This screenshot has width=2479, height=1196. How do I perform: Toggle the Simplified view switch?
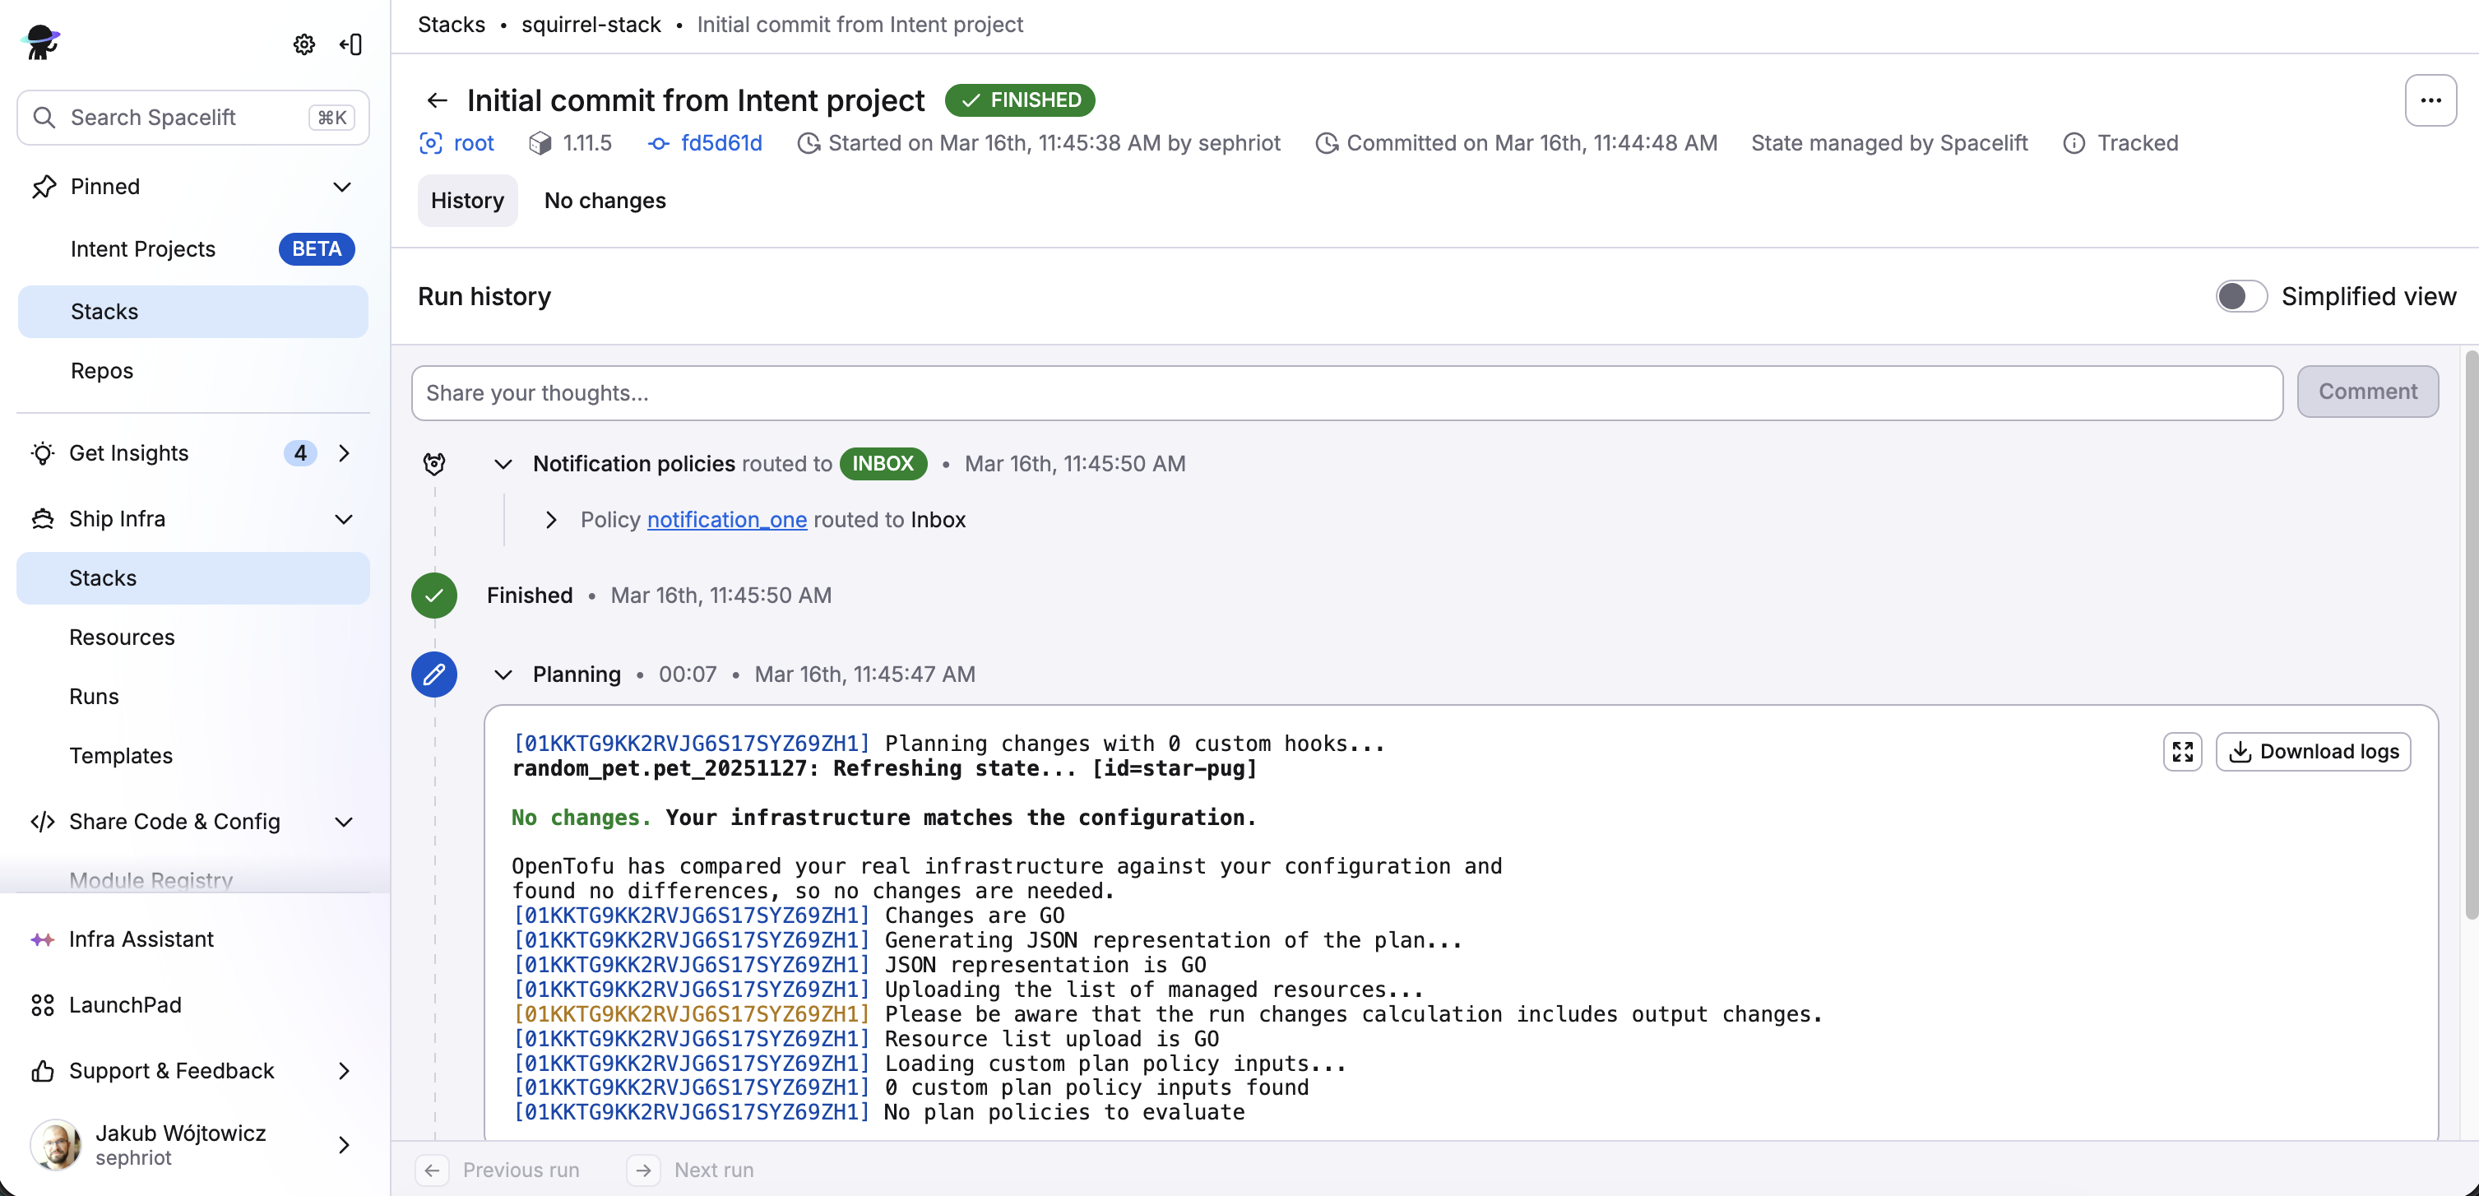point(2240,296)
